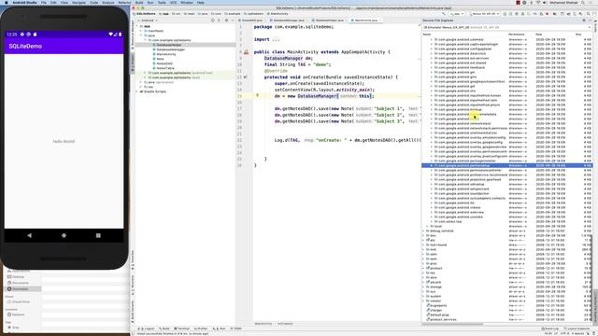Tap the emulator Recents square button
Viewport: 598px width, 336px height.
(98, 235)
